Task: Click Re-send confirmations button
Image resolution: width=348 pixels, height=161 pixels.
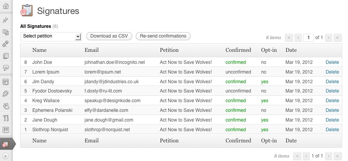Action: pos(163,36)
